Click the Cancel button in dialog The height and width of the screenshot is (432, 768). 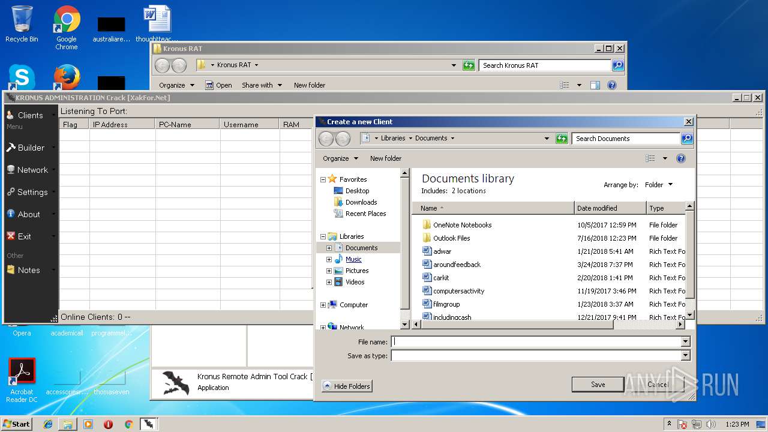coord(658,385)
